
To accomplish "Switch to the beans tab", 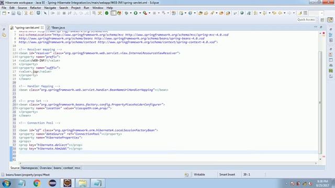I will pyautogui.click(x=57, y=168).
